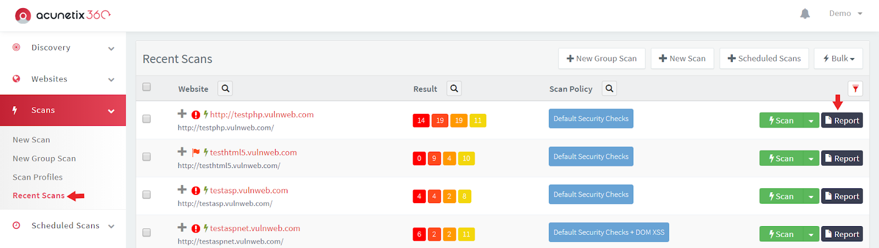Expand details plus icon for testhtml5.vulnweb.com

click(x=182, y=152)
